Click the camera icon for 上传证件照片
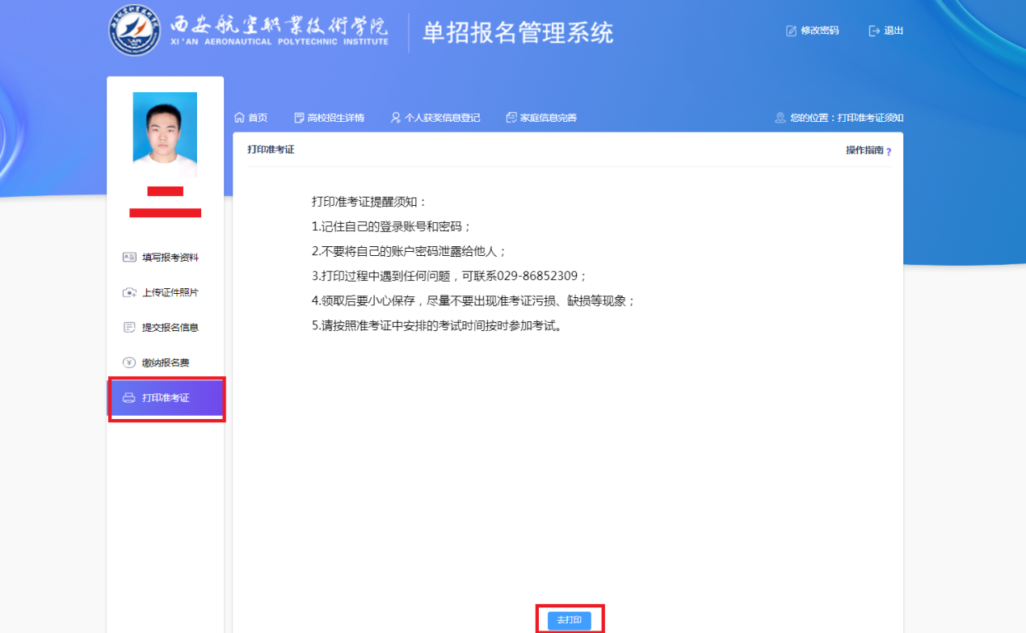Screen dimensions: 1026x633 (x=128, y=292)
